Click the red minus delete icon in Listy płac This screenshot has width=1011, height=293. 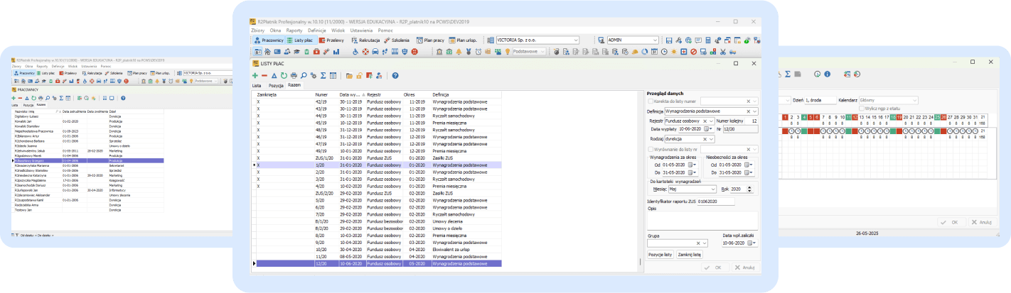pos(264,75)
